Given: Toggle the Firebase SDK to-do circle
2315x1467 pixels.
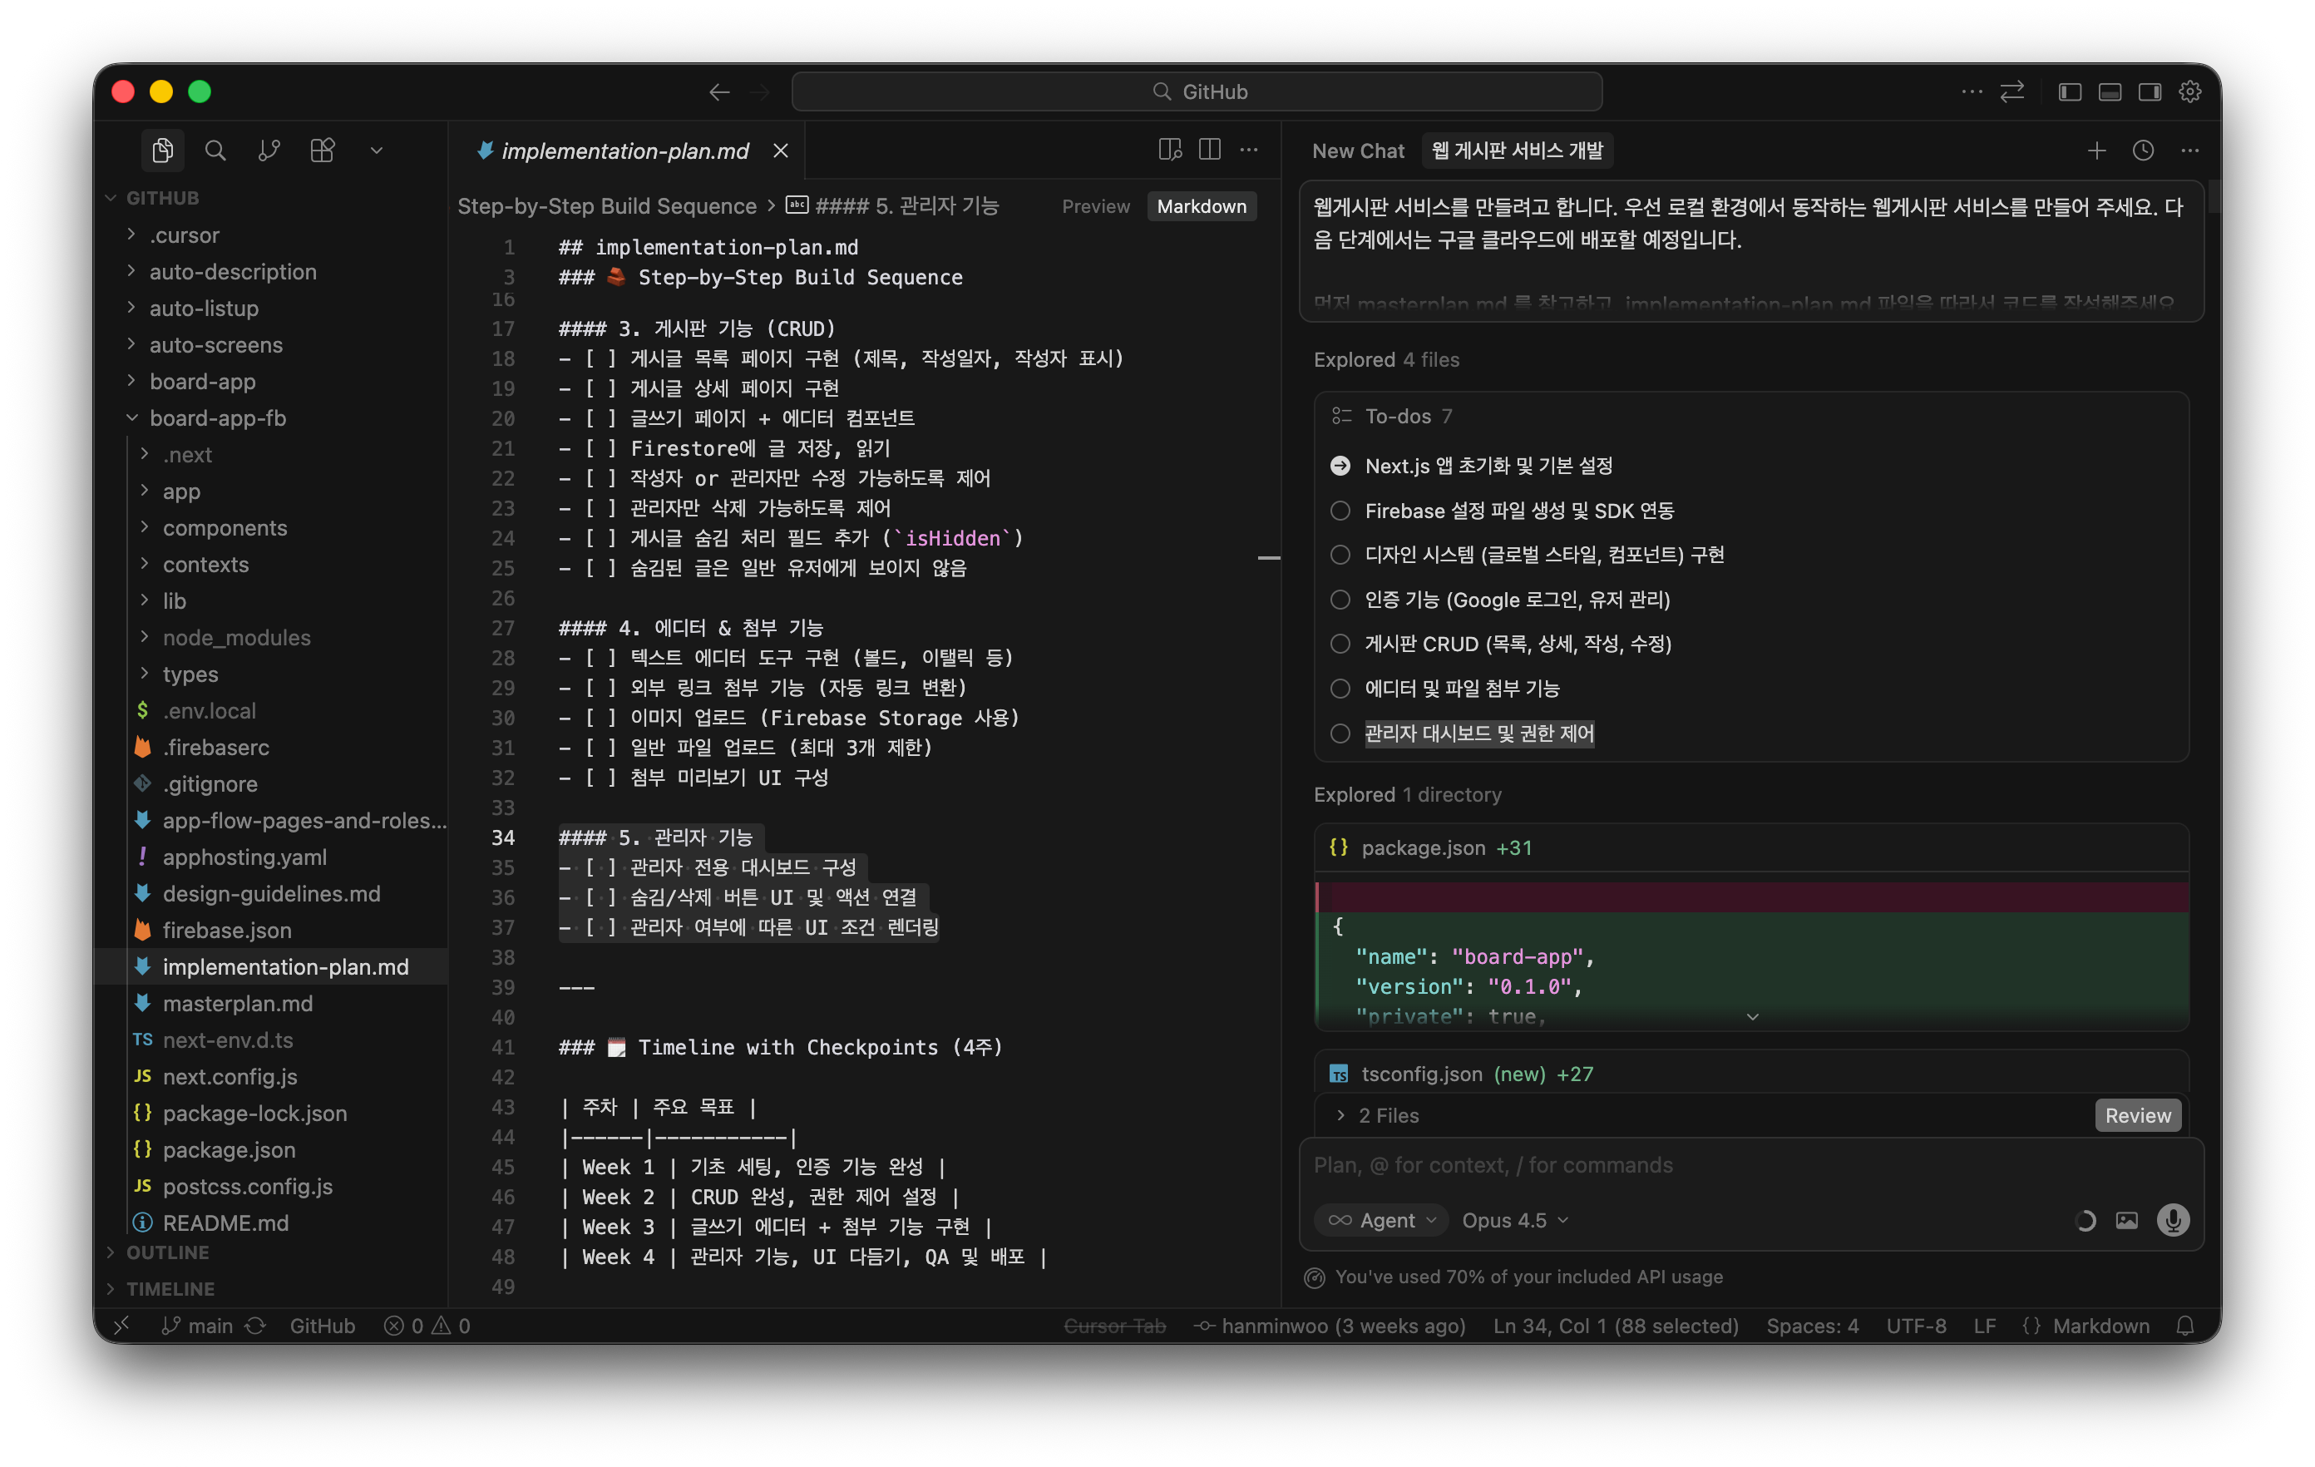Looking at the screenshot, I should [1340, 511].
